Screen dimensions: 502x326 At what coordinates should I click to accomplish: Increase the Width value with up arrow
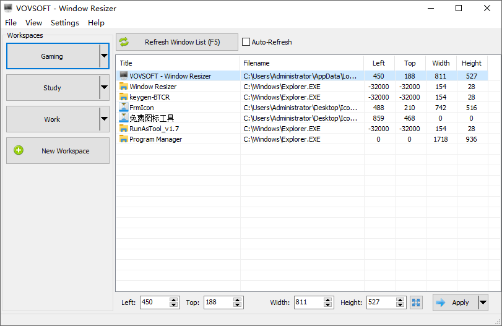327,300
